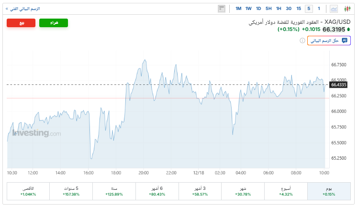Screen dimensions: 358x207
Task: Choose the 1D chart interval
Action: point(258,9)
